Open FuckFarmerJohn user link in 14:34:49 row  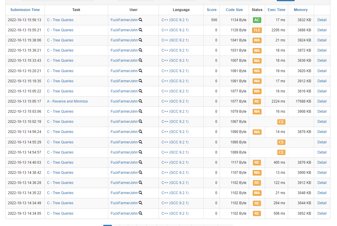point(124,203)
